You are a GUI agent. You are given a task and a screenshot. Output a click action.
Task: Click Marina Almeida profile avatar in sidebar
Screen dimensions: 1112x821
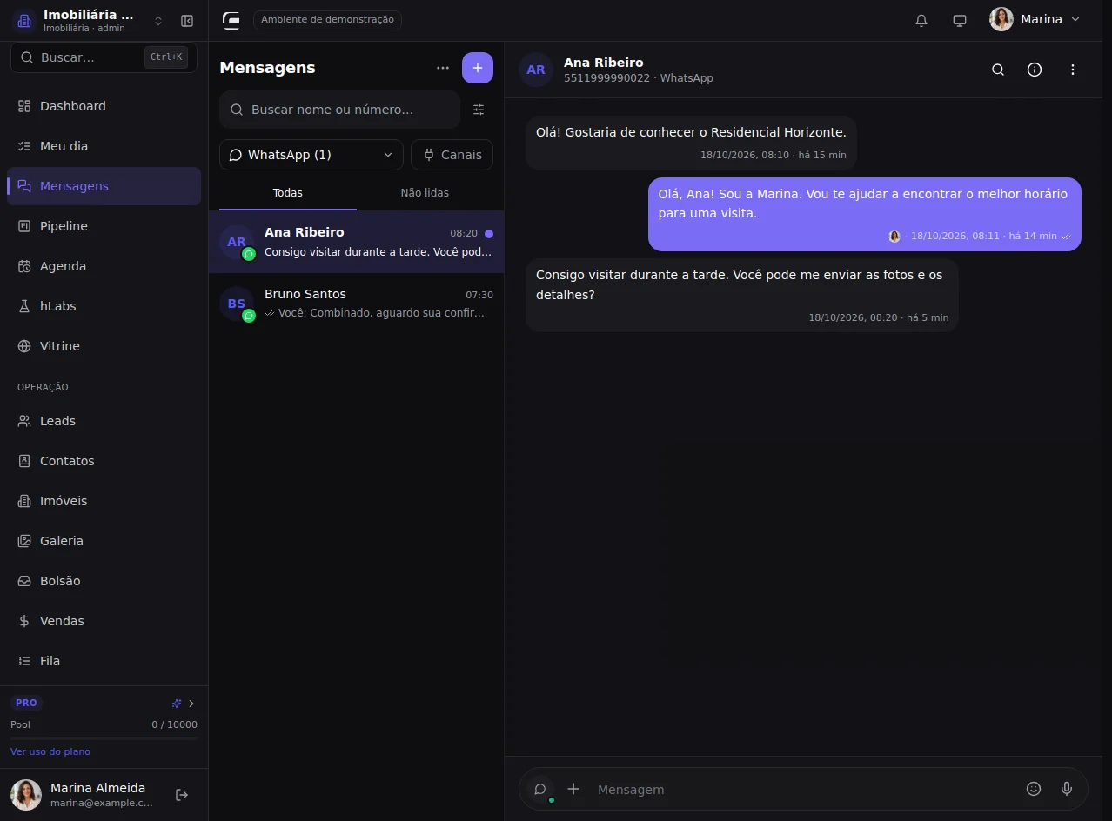tap(26, 795)
